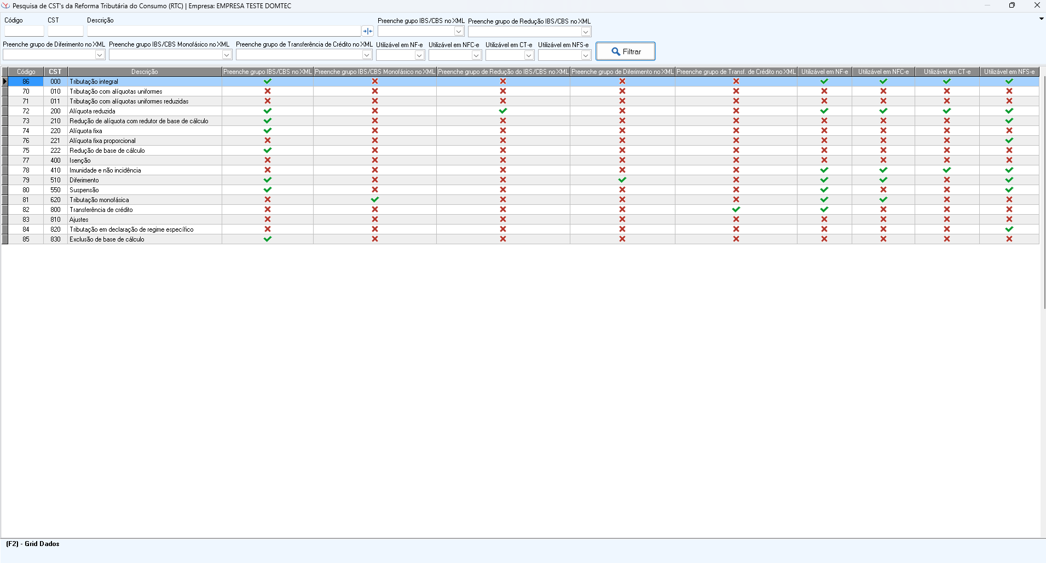Screen dimensions: 1046x563
Task: Click the vertical scrollbar on the right edge
Action: point(1043,192)
